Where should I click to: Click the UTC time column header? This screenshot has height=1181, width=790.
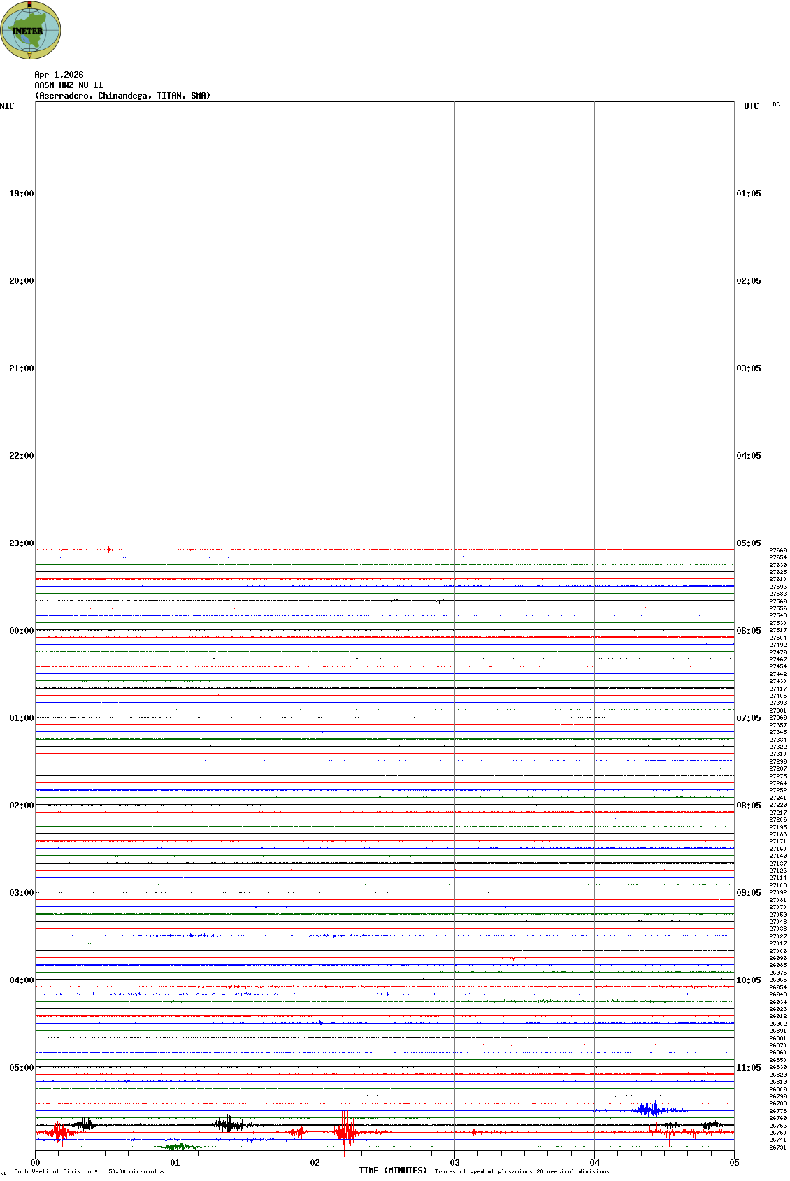[x=751, y=106]
